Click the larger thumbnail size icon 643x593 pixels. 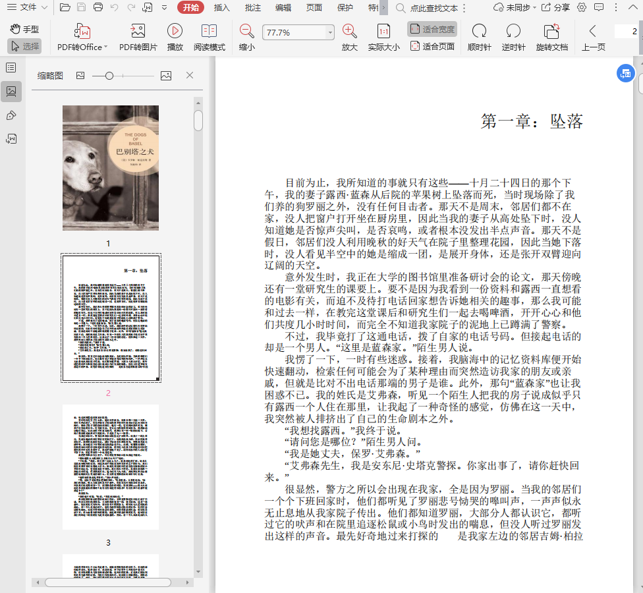[x=166, y=76]
